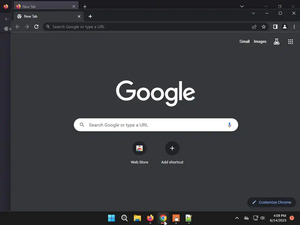The width and height of the screenshot is (300, 225).
Task: Open Chrome's tab search chevron
Action: coord(253,13)
